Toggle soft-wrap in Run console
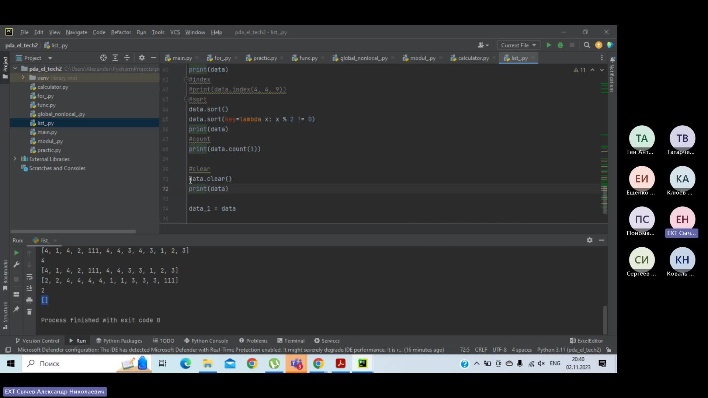 pos(29,277)
